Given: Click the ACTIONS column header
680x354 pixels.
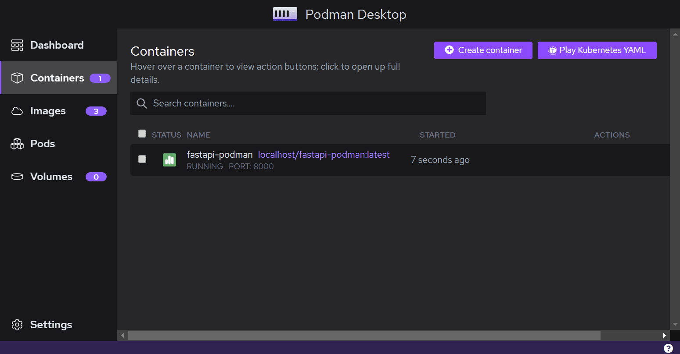Looking at the screenshot, I should [x=612, y=135].
